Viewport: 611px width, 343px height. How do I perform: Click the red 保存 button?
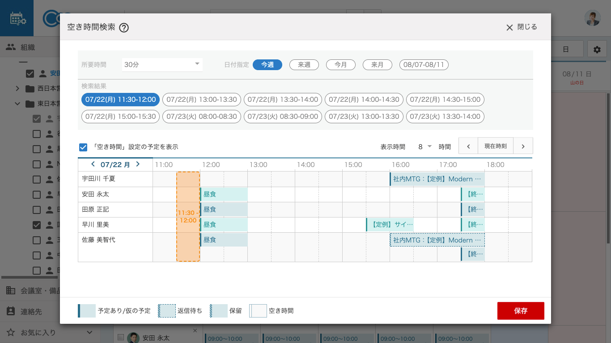520,311
